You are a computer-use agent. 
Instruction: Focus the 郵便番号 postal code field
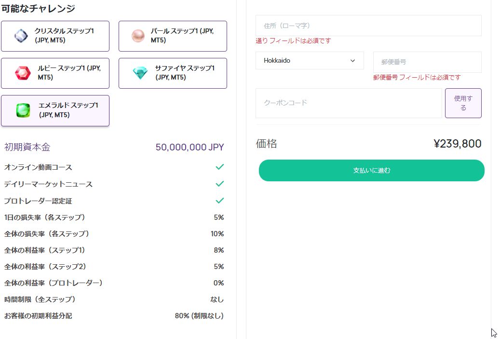(427, 62)
